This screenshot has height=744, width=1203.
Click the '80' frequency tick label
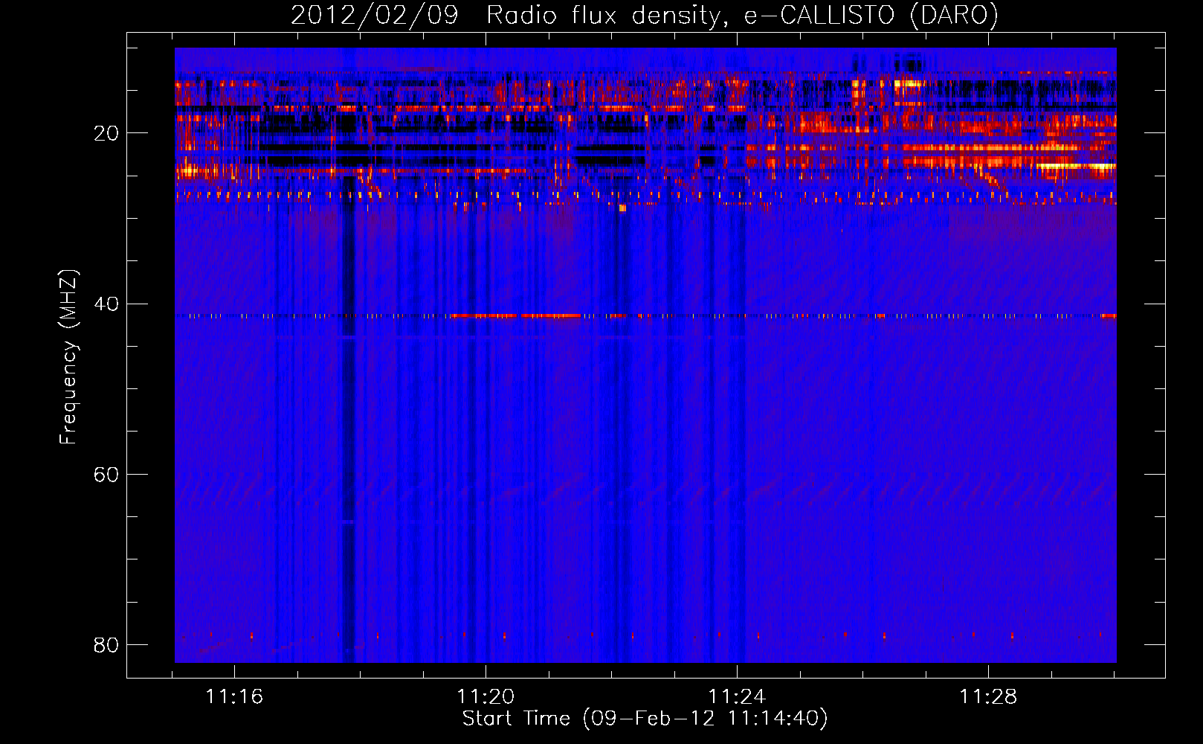click(106, 645)
